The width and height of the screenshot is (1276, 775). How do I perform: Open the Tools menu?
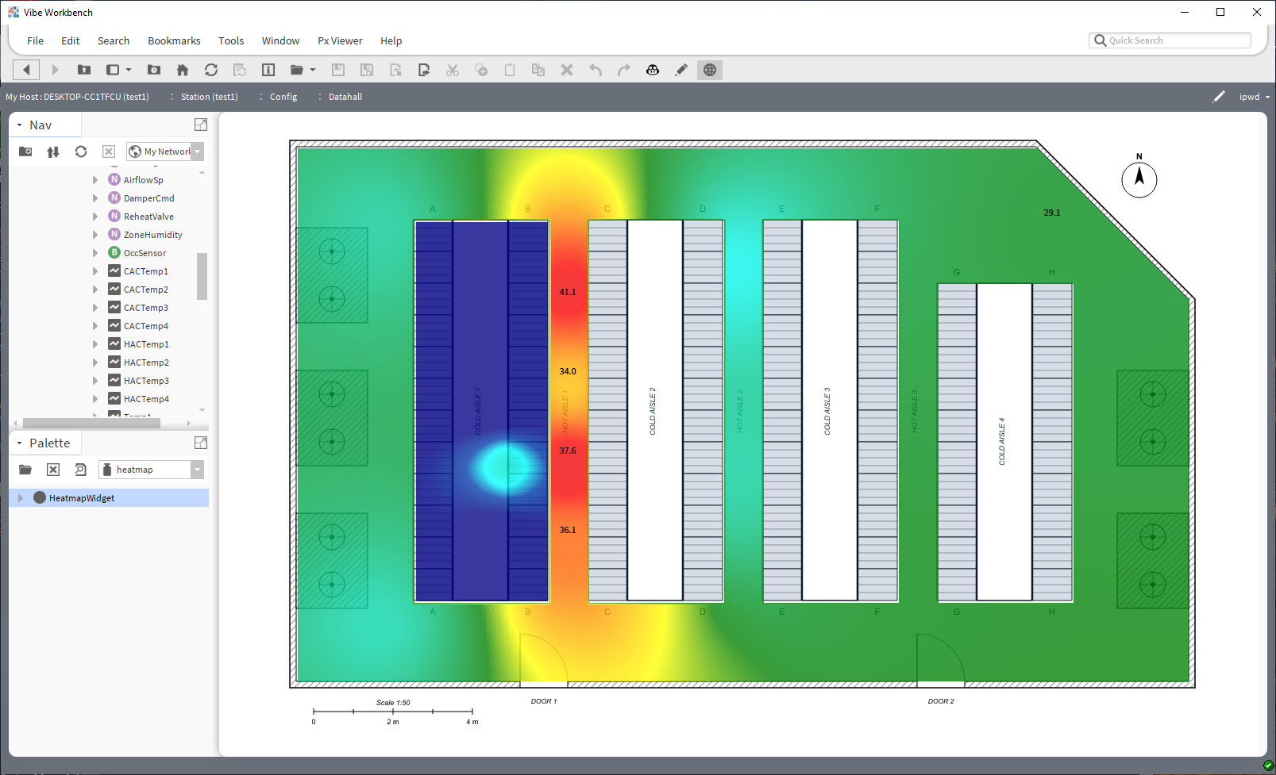(231, 41)
